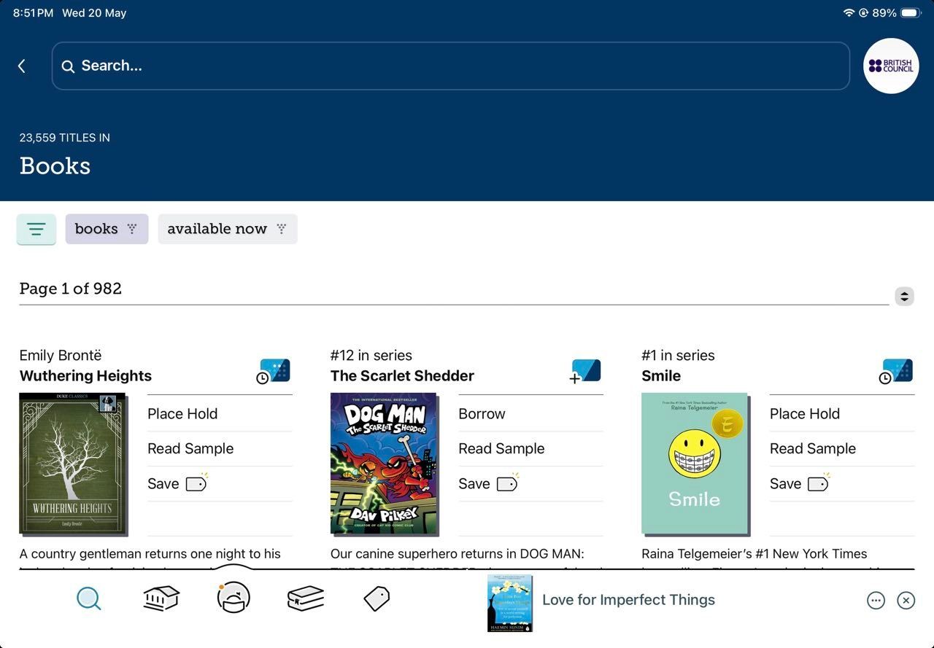Expand the books filter chip
The image size is (934, 648).
coord(107,229)
